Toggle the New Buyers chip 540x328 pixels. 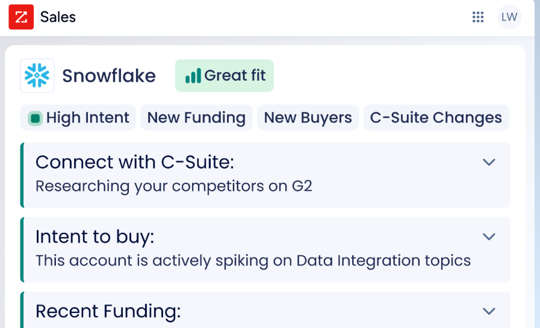(x=308, y=118)
